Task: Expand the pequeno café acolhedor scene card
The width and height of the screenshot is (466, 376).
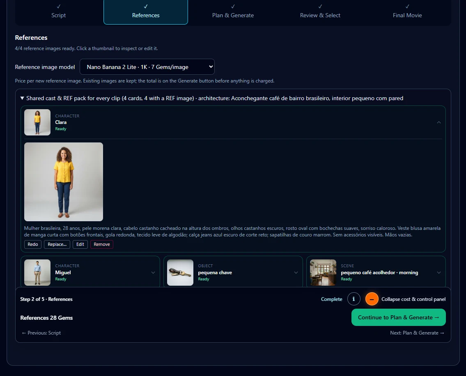Action: point(438,273)
